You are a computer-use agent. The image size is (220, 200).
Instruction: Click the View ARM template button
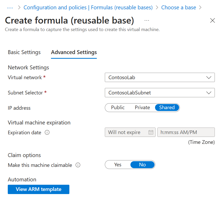click(39, 189)
